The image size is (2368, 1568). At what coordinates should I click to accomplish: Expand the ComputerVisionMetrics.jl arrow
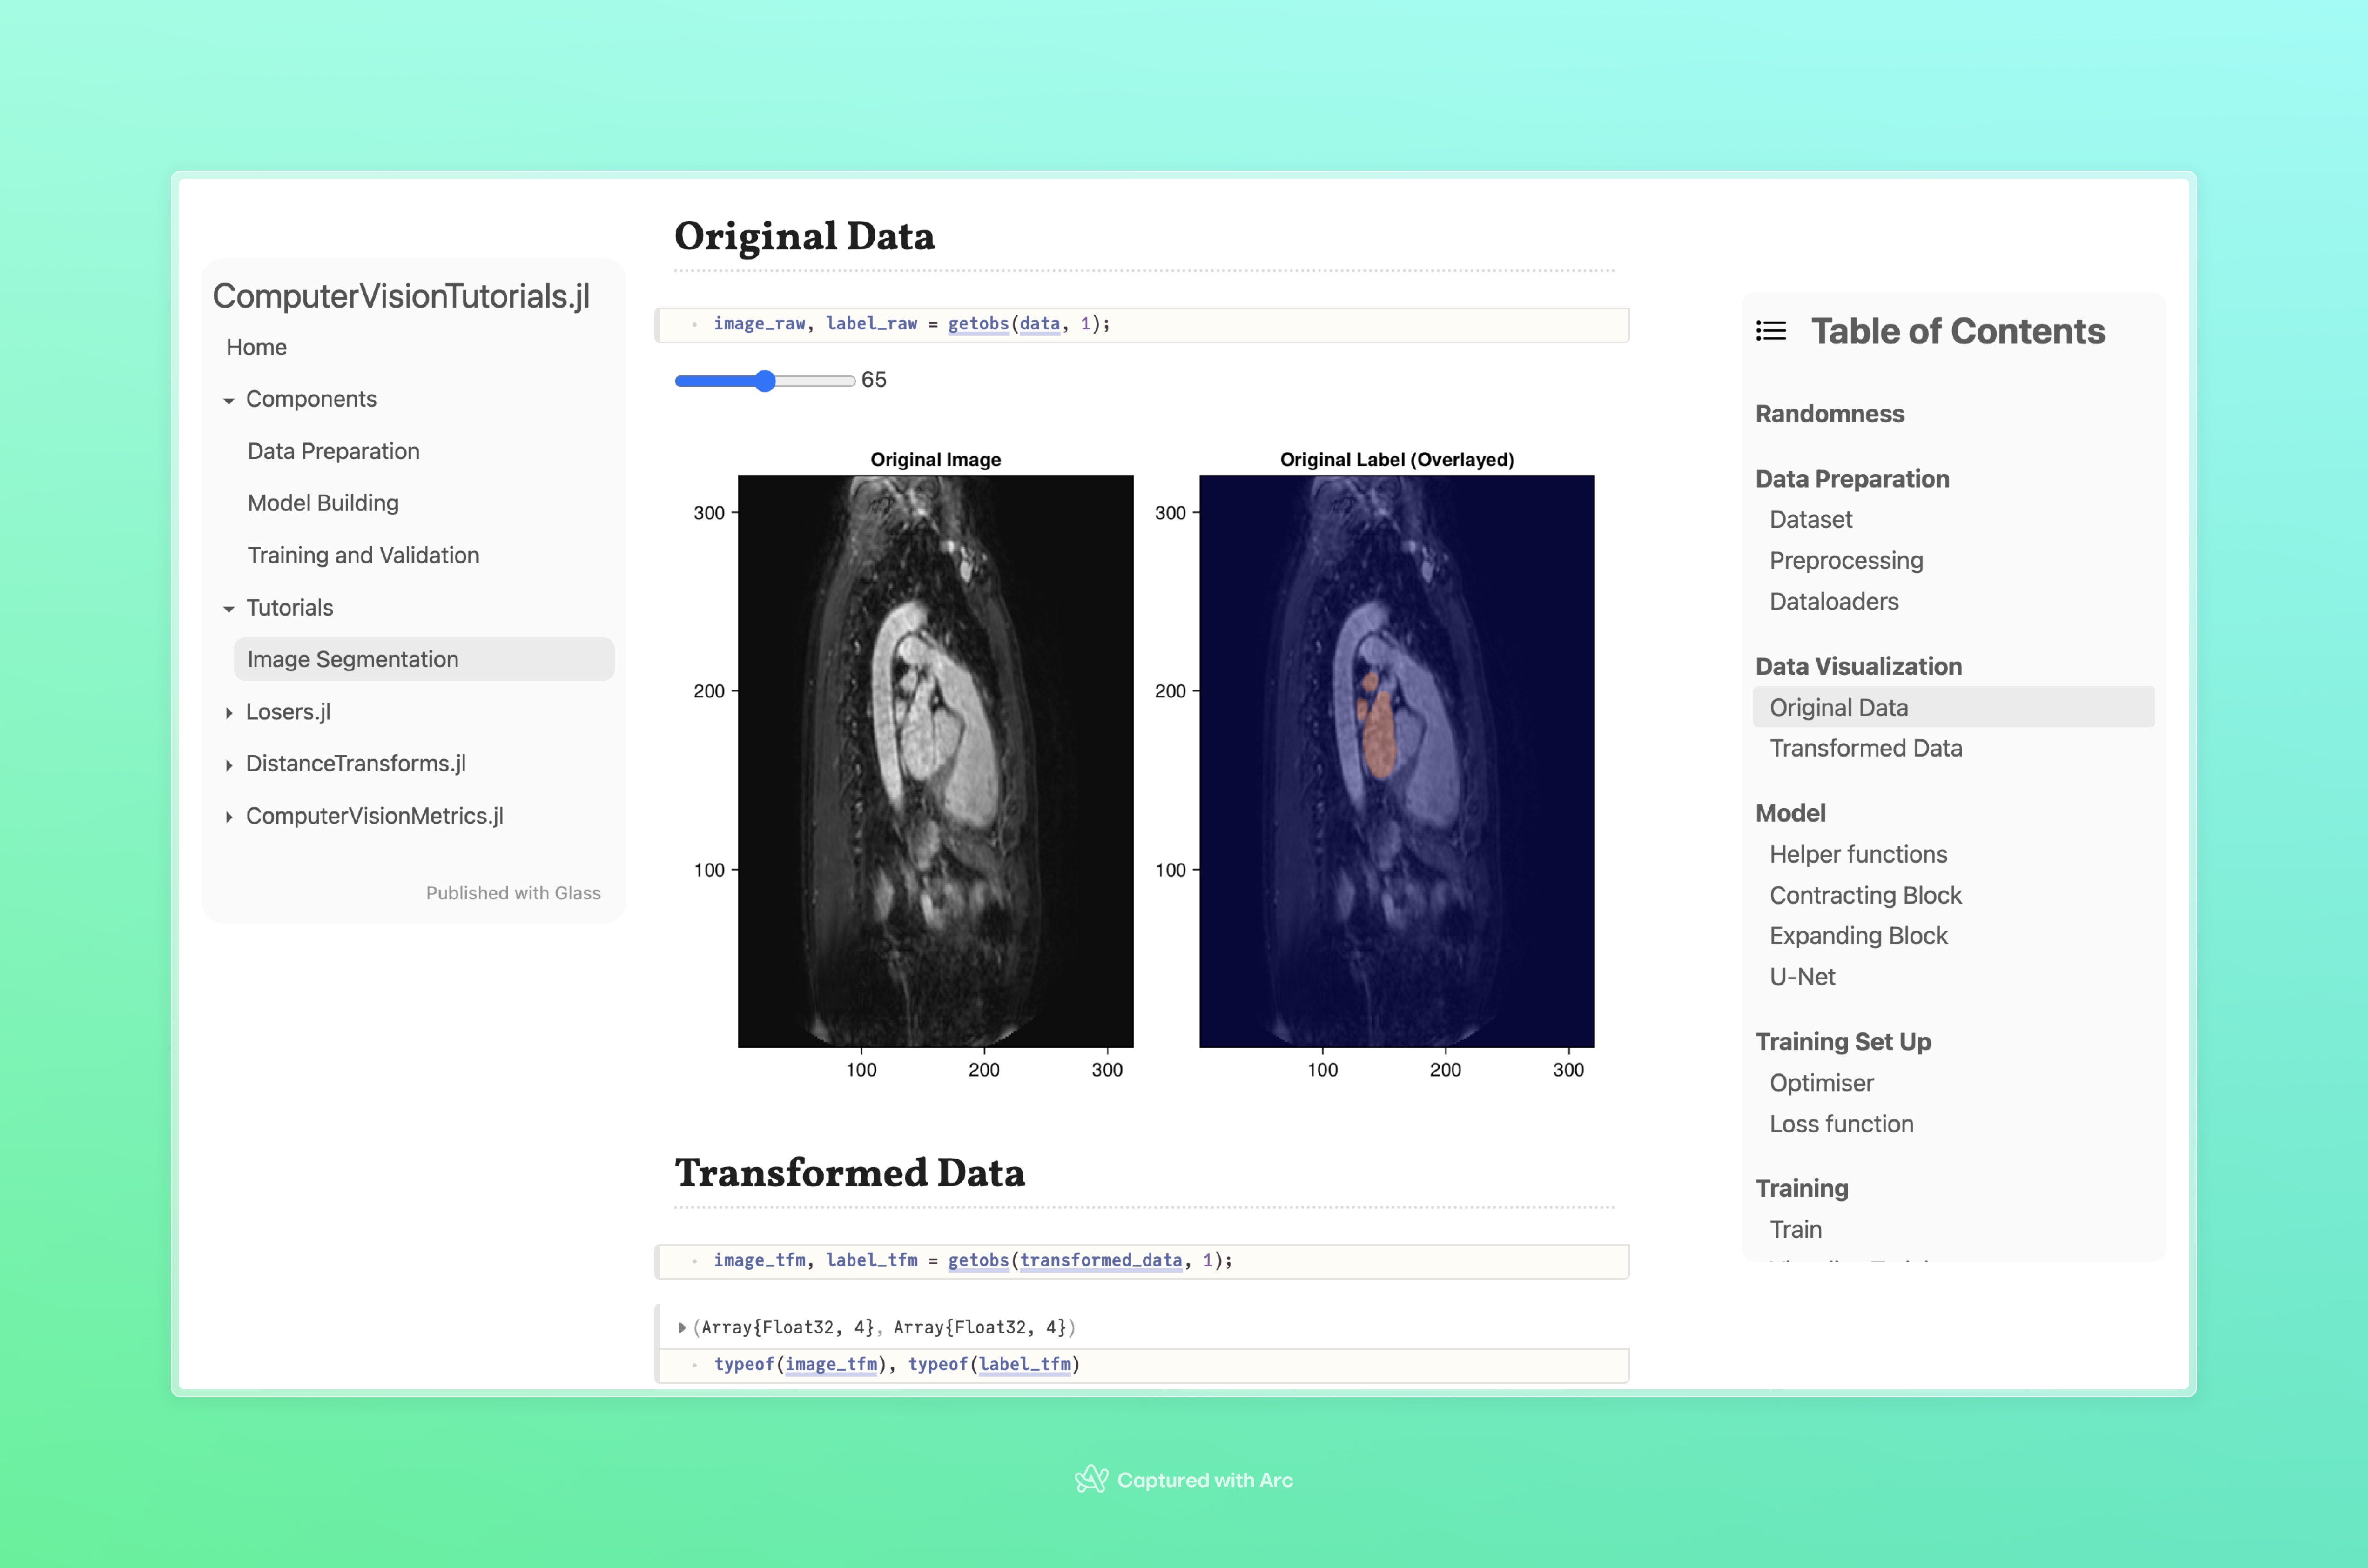(229, 817)
